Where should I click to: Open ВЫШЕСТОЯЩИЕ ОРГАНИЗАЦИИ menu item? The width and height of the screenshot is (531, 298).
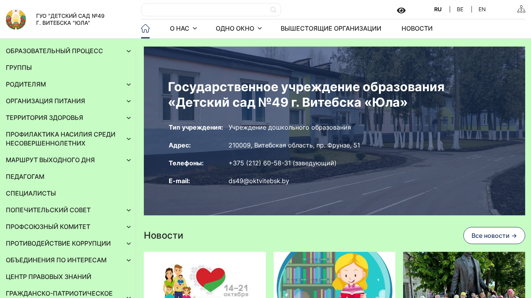[331, 28]
